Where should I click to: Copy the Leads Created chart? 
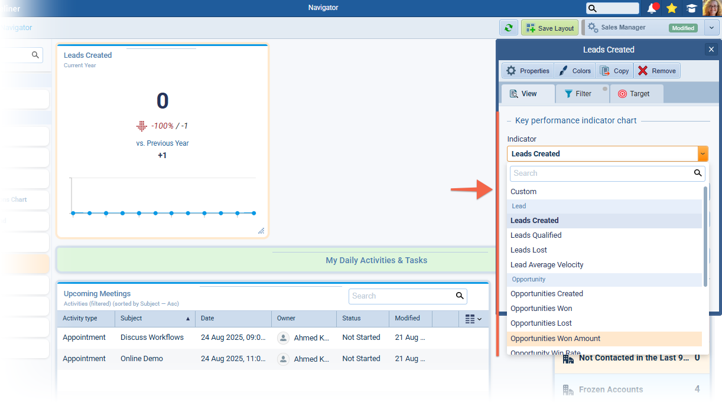point(614,71)
